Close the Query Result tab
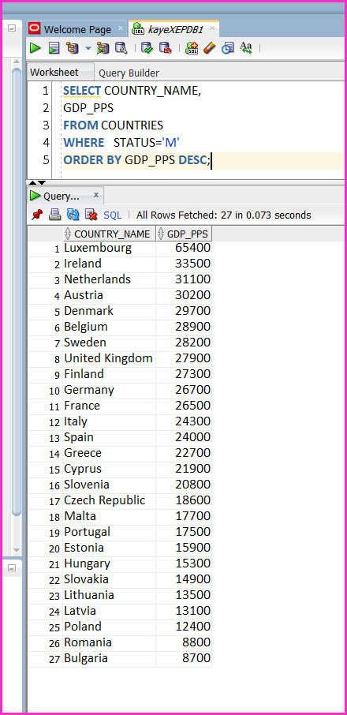This screenshot has height=715, width=347. (96, 195)
